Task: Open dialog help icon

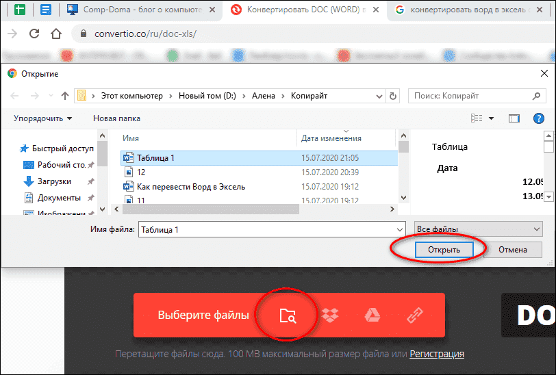Action: click(x=539, y=118)
